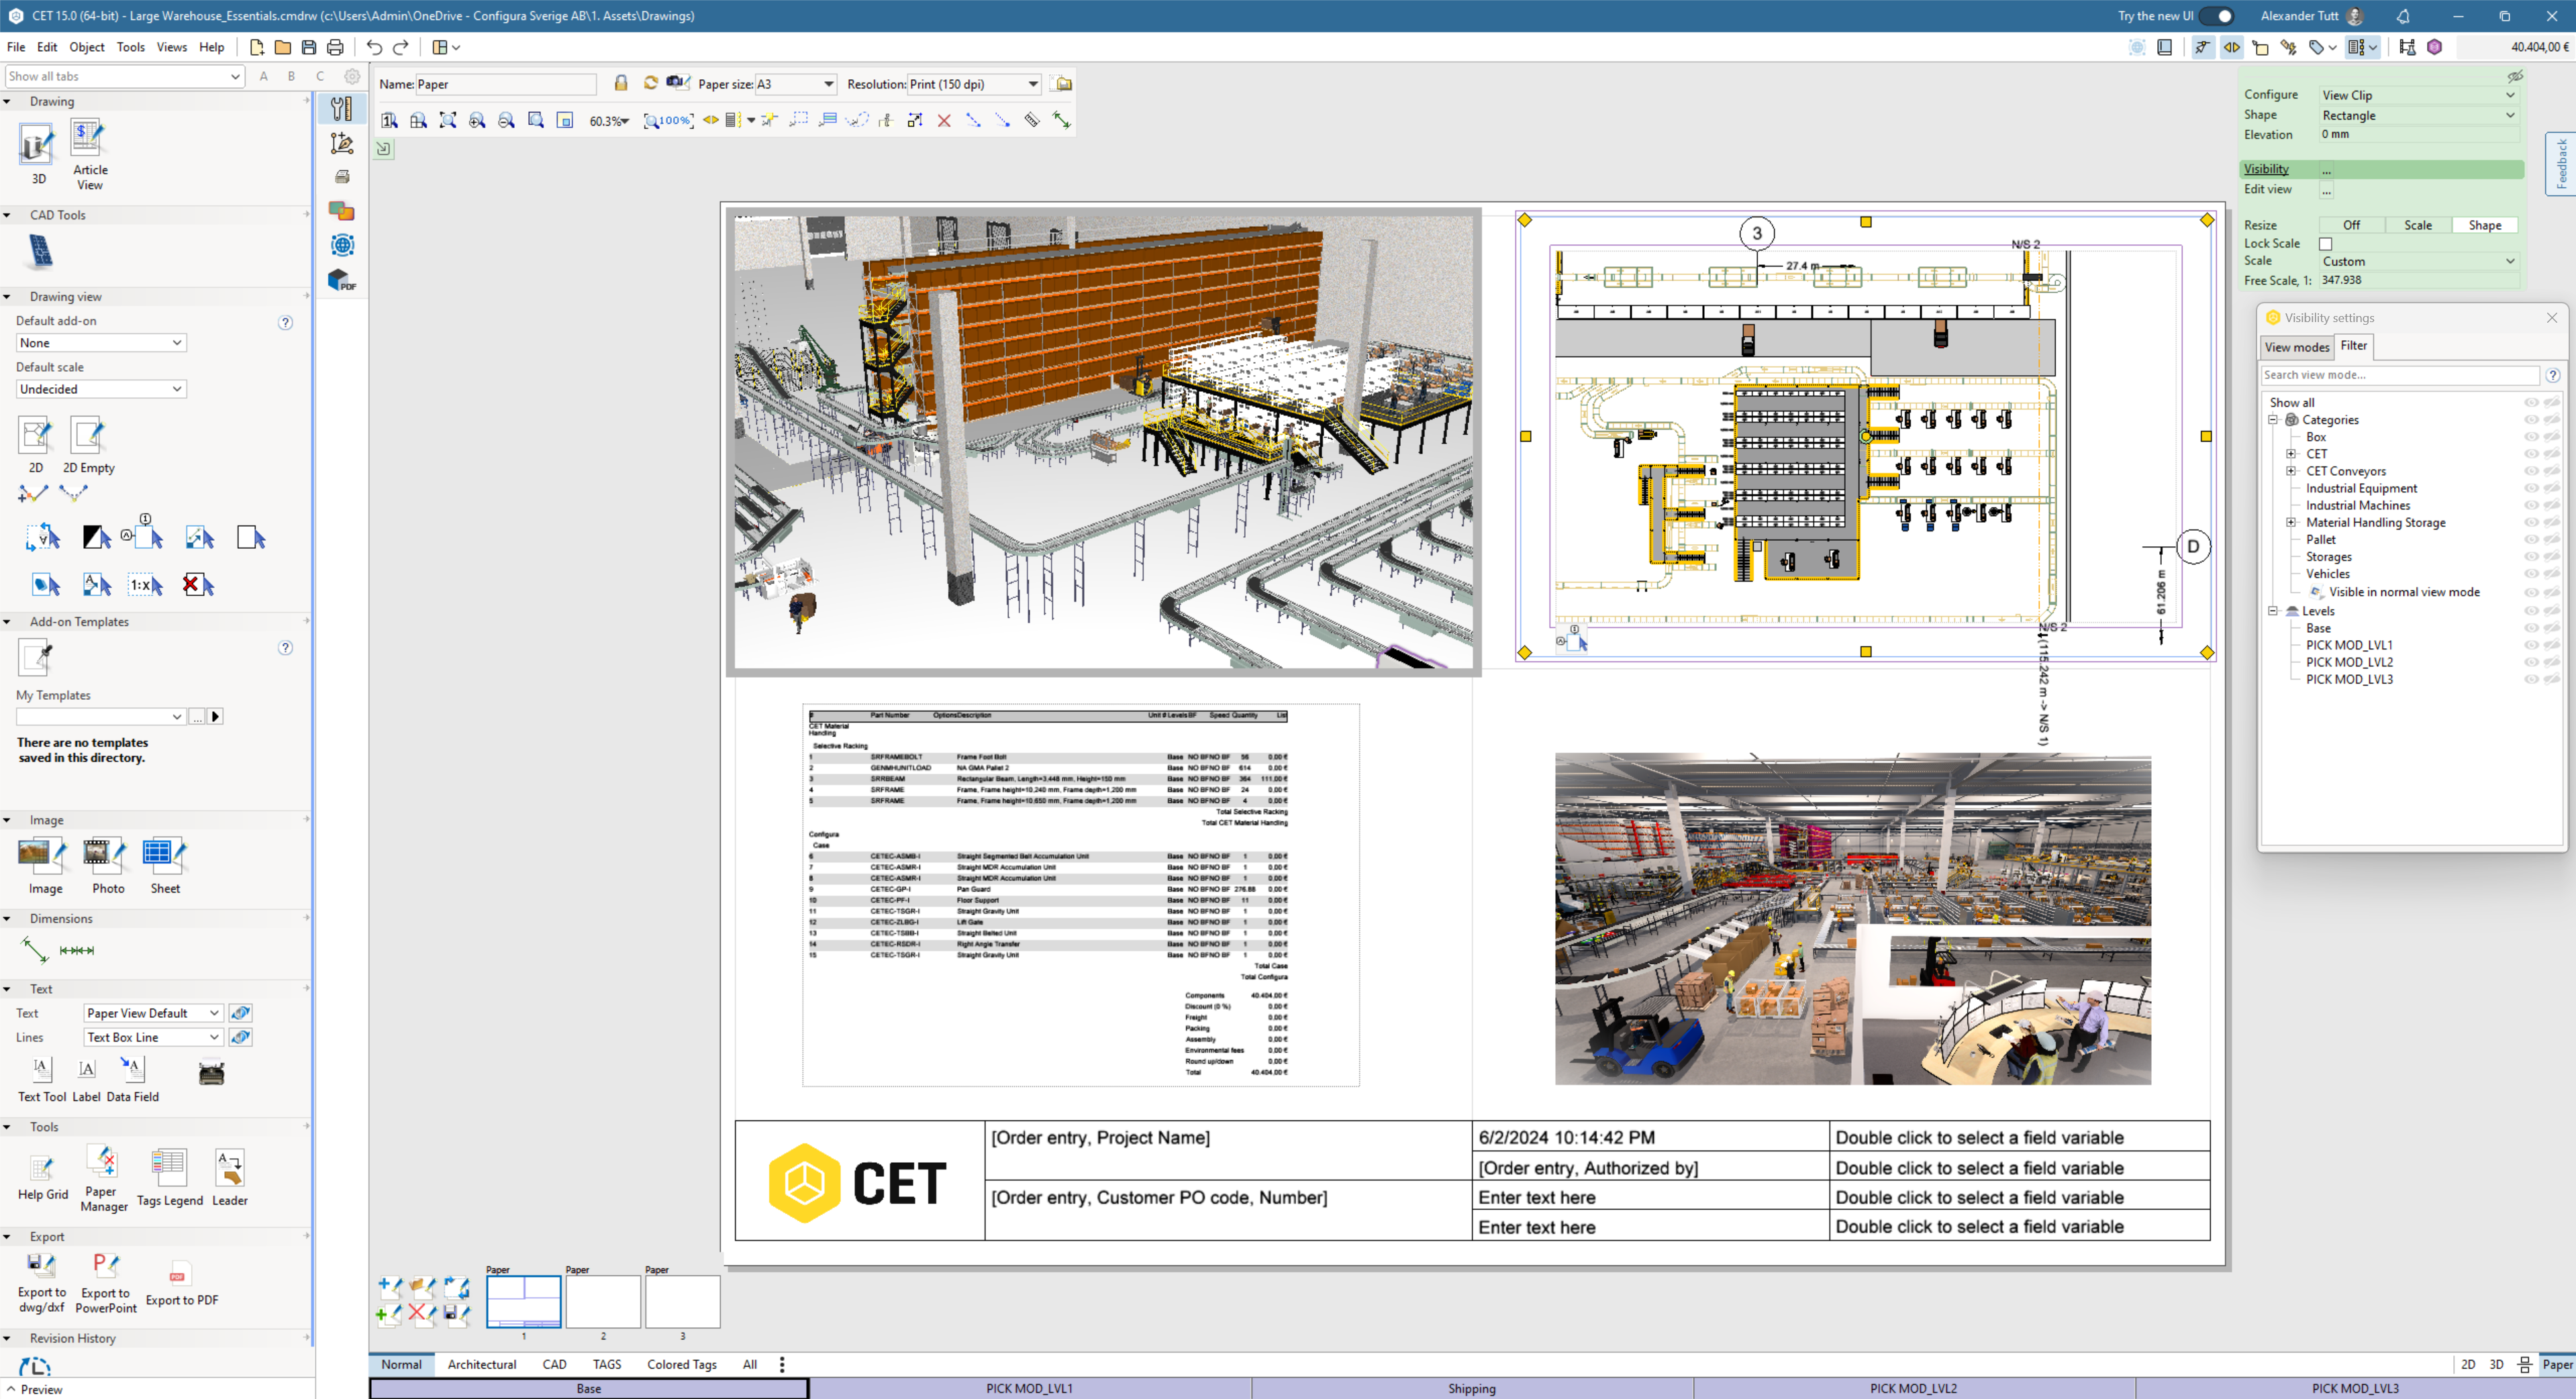Enable the Lock Scale checkbox

click(x=2325, y=243)
